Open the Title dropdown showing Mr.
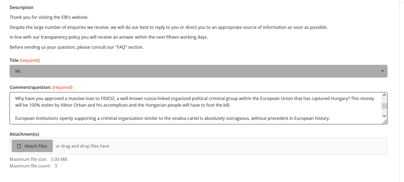 tap(198, 71)
